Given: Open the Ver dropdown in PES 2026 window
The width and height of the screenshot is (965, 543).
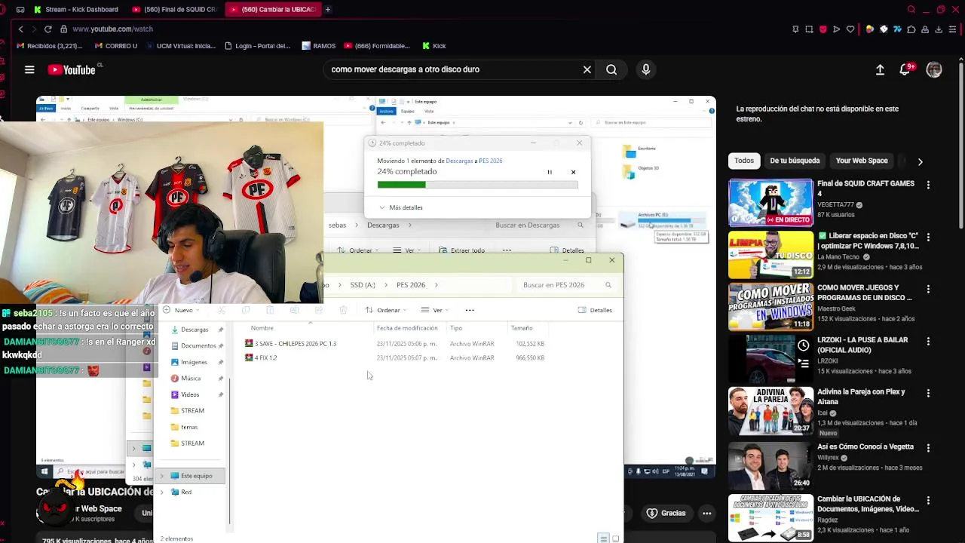Looking at the screenshot, I should click(x=435, y=310).
